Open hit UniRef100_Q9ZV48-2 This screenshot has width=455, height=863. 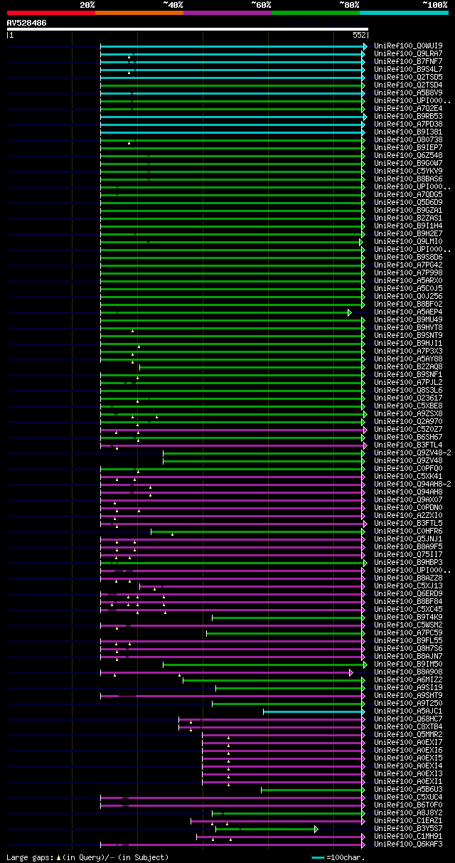point(413,453)
